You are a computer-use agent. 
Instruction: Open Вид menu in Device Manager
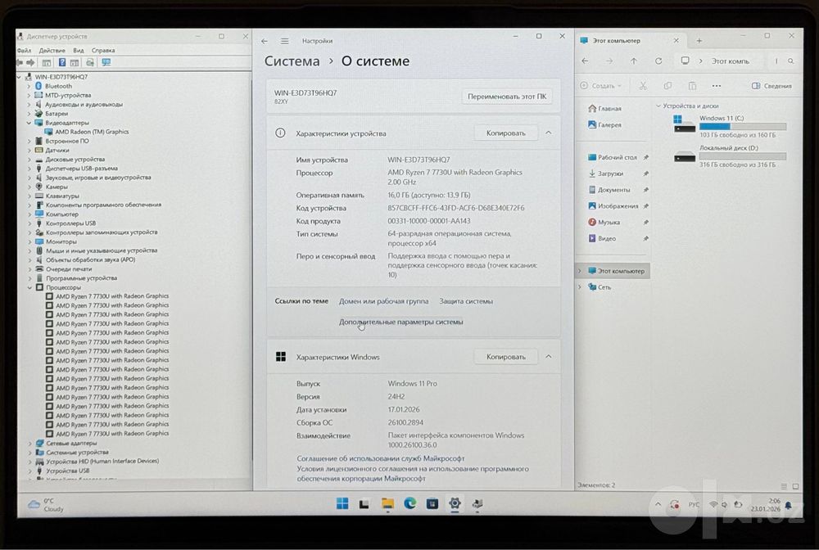coord(79,51)
